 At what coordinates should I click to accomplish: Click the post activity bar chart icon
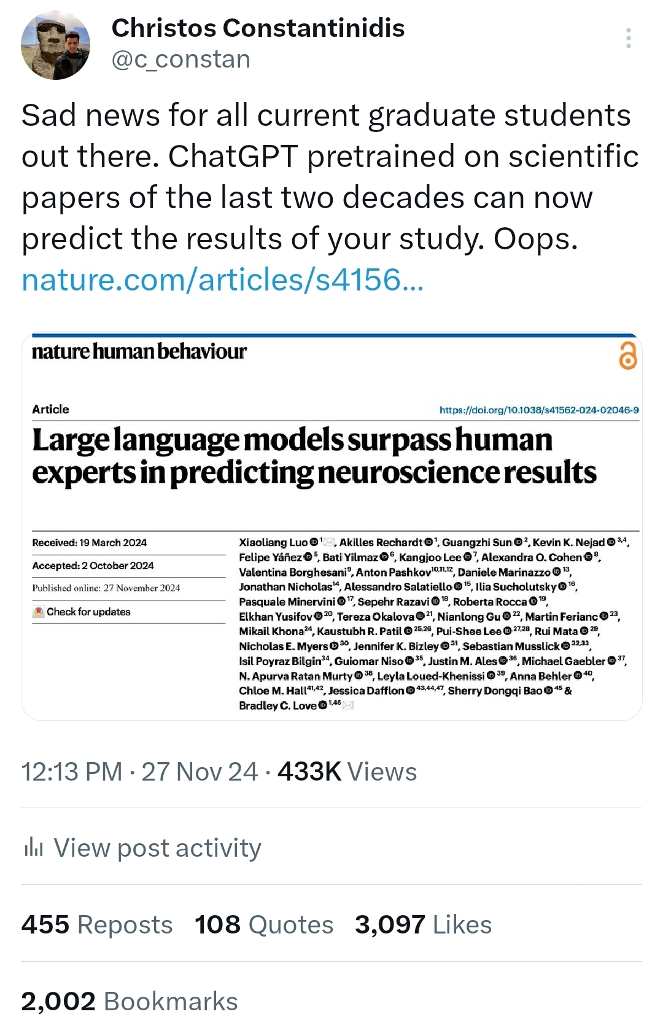tap(33, 848)
